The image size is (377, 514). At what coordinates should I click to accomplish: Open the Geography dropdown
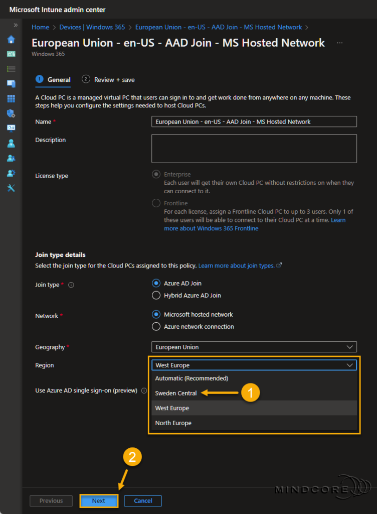click(254, 346)
